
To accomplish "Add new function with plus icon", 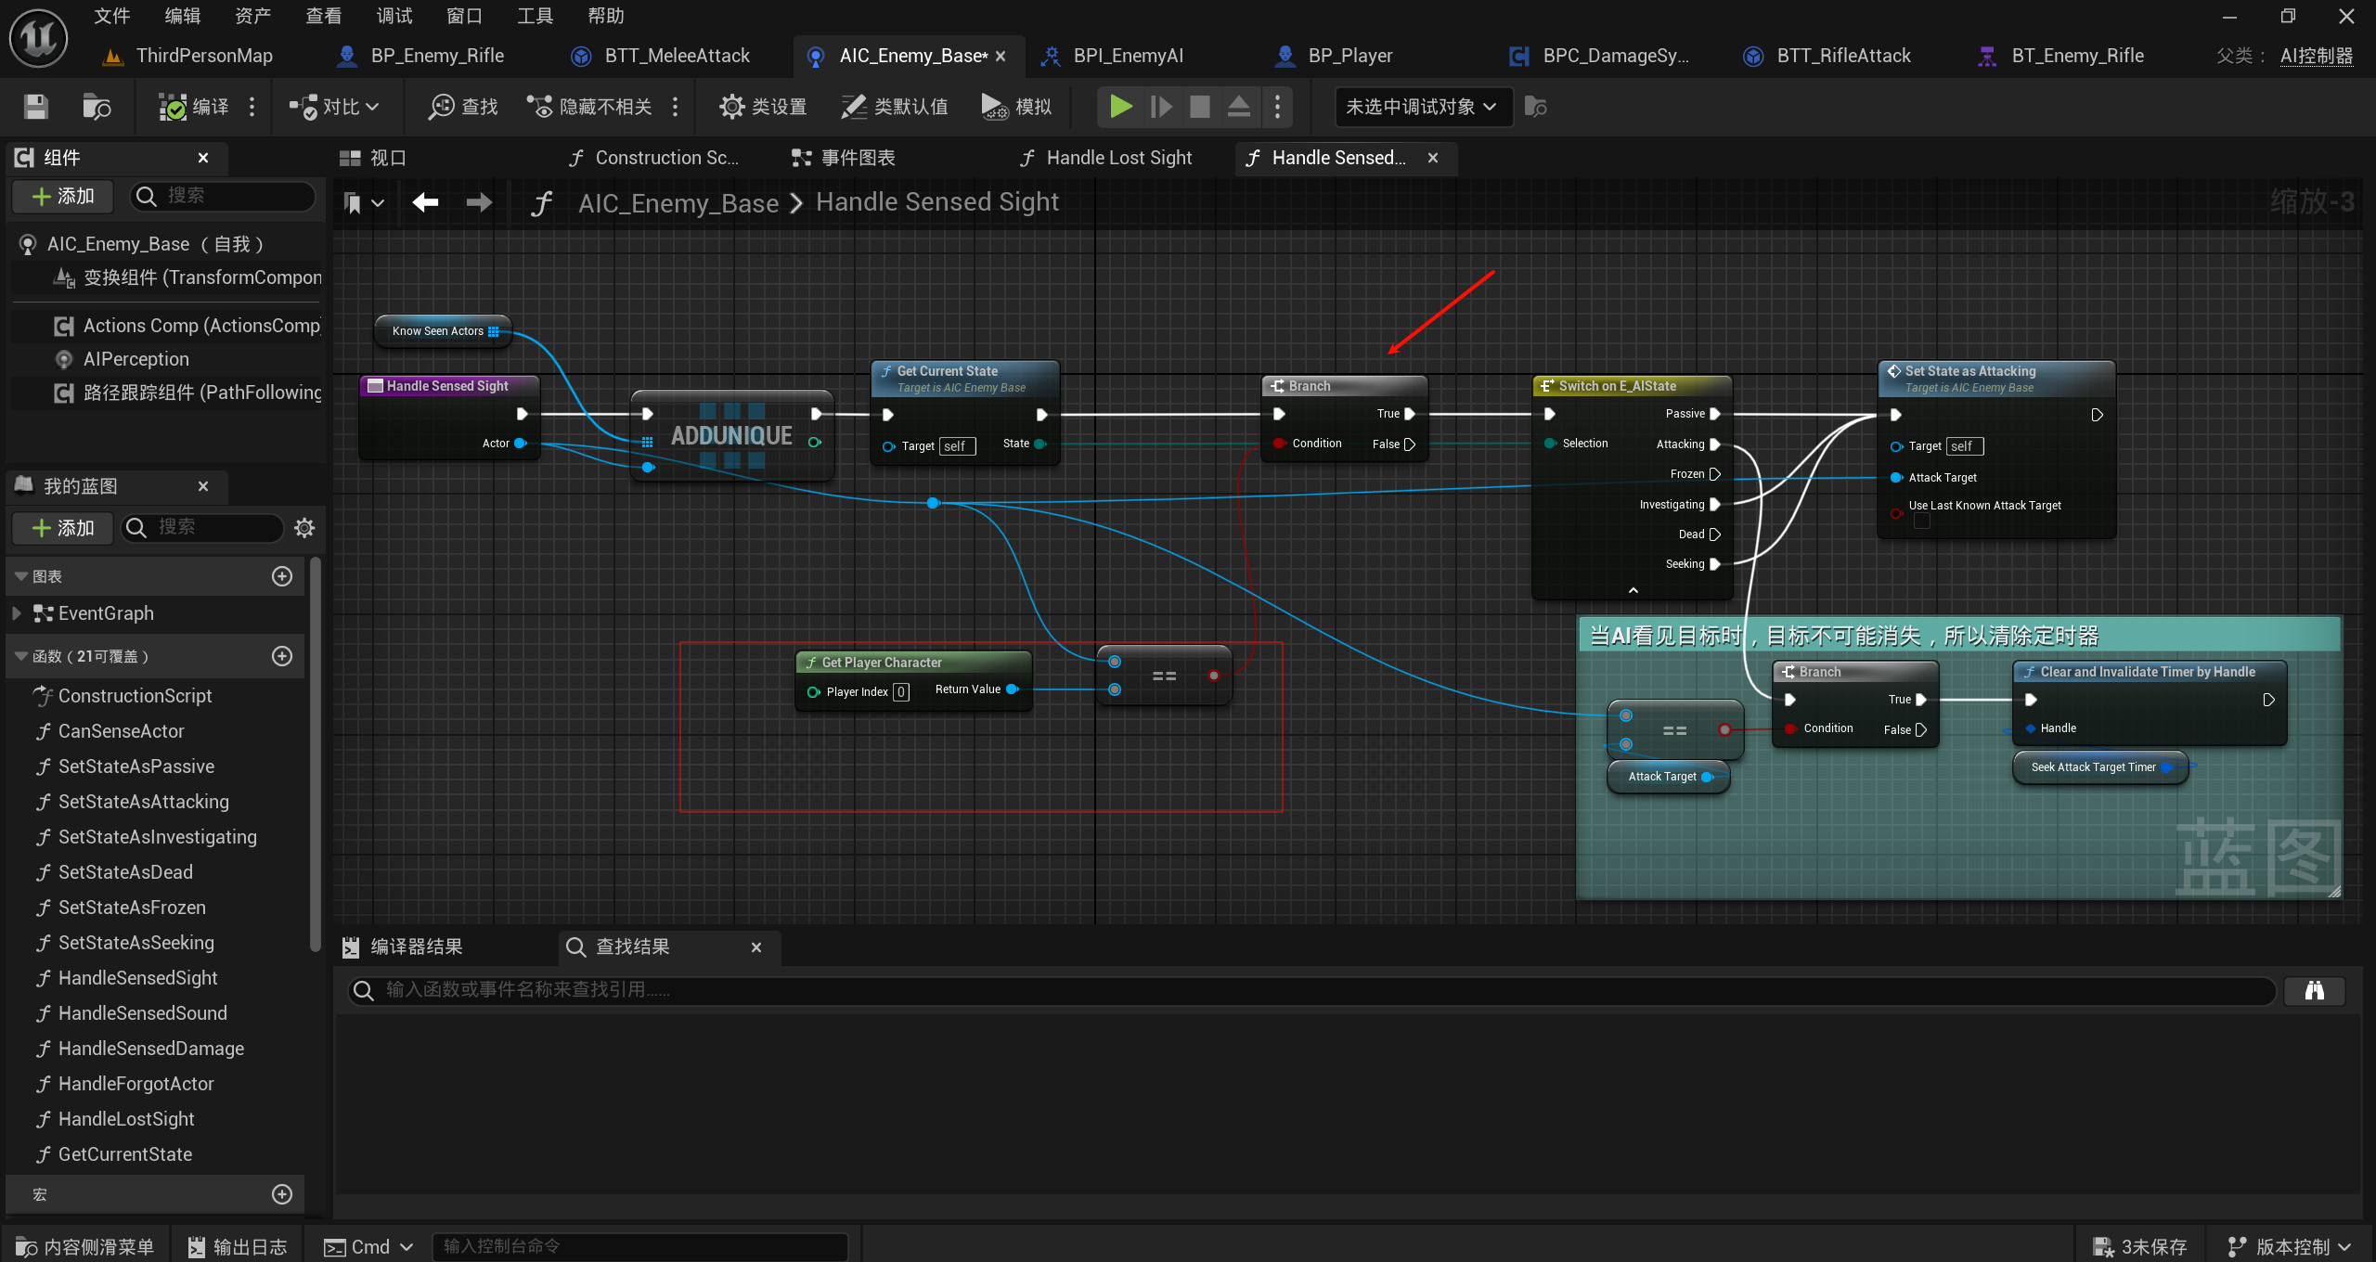I will tap(282, 656).
